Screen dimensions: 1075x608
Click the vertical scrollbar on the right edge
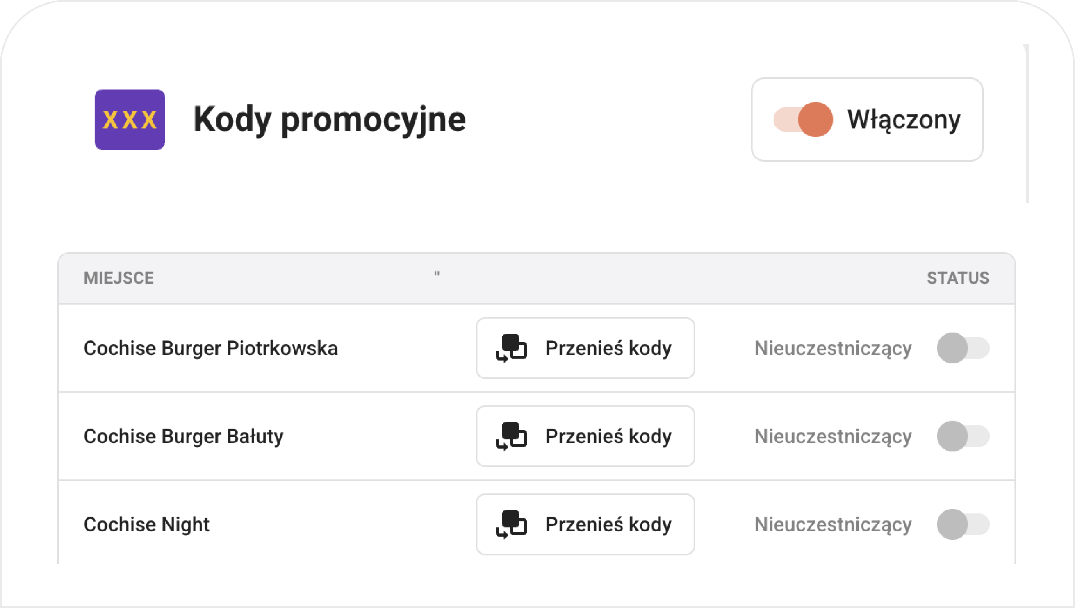pyautogui.click(x=1026, y=124)
